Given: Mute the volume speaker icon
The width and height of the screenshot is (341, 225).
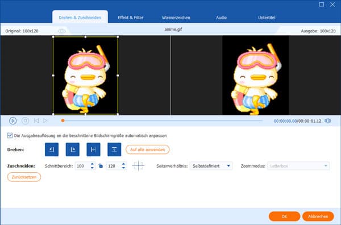Looking at the screenshot, I should tap(328, 121).
